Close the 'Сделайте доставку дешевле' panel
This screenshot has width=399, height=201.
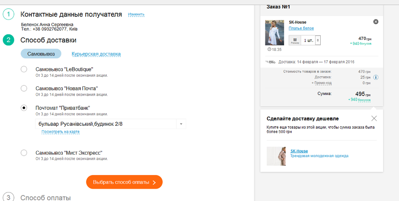point(374,118)
